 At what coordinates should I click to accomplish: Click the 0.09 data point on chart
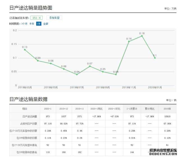[38, 61]
